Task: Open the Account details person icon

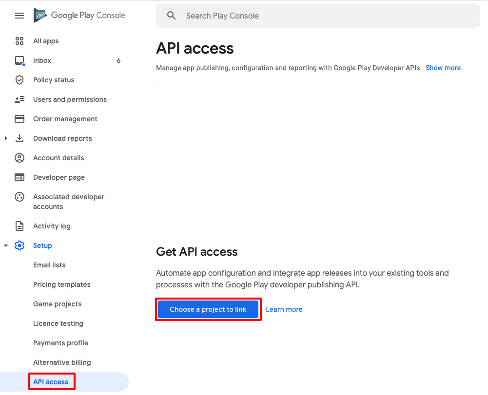Action: click(19, 158)
